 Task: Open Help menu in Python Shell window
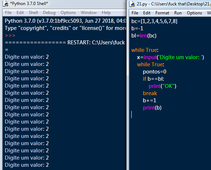(106, 13)
